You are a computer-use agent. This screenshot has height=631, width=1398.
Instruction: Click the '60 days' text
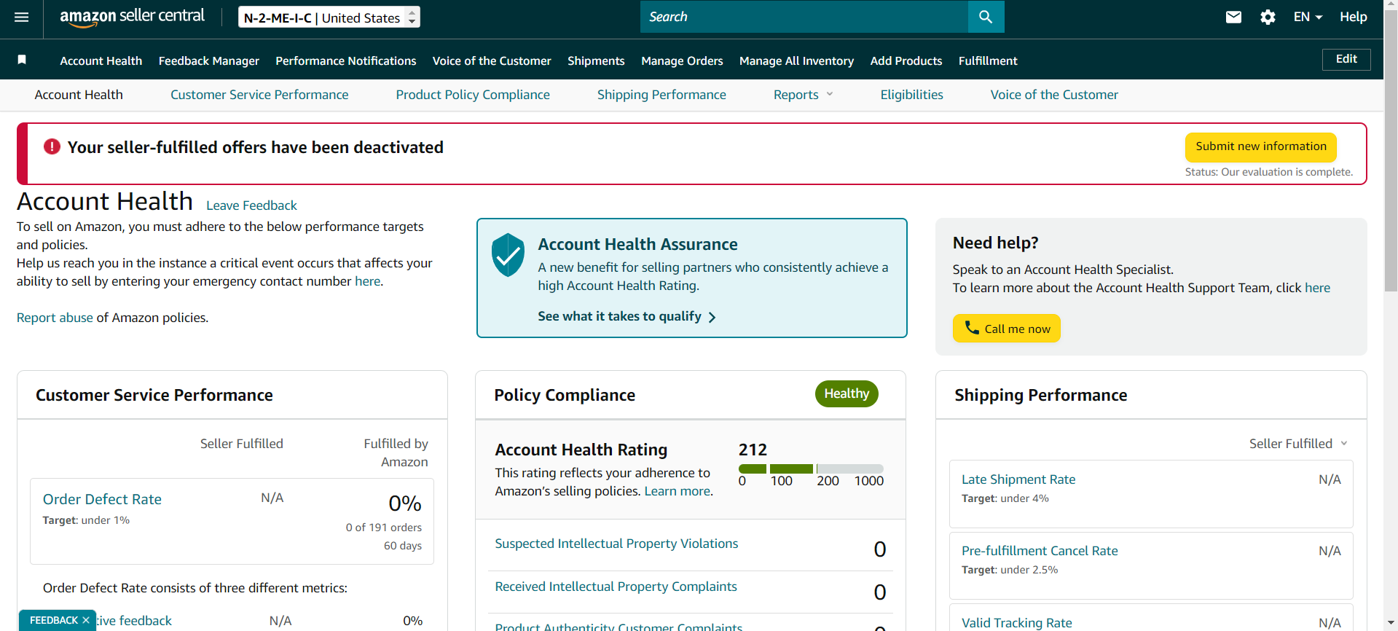click(x=403, y=546)
